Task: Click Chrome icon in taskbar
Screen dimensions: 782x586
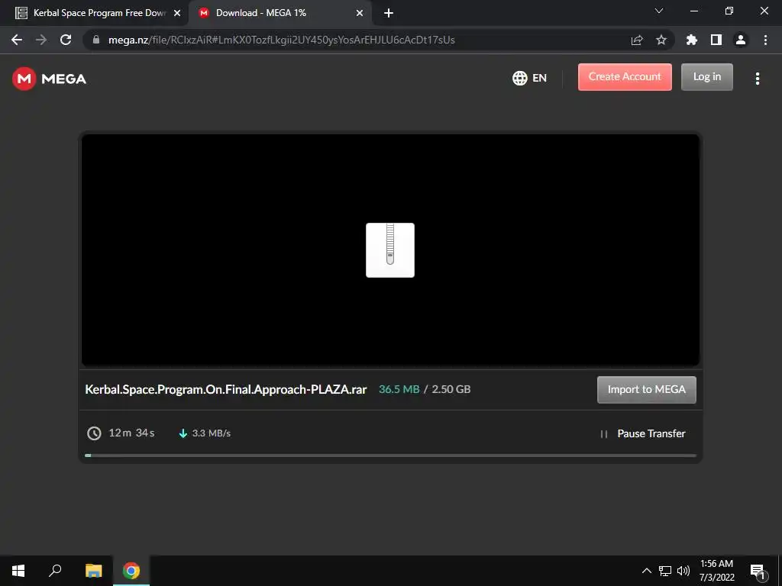Action: pos(131,571)
